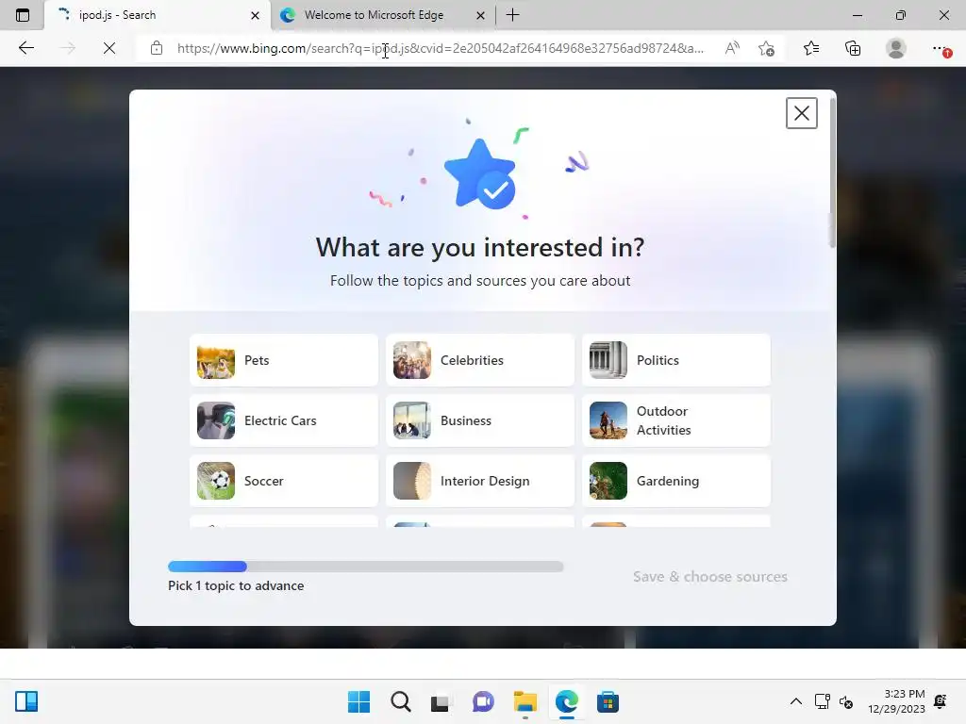The width and height of the screenshot is (966, 724).
Task: Click the browser Back arrow
Action: tap(25, 48)
